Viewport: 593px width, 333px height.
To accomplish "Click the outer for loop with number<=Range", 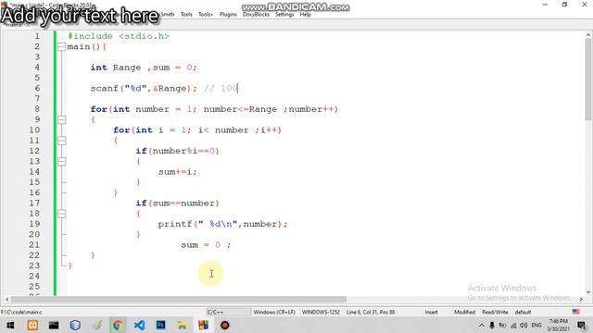I will pyautogui.click(x=214, y=109).
